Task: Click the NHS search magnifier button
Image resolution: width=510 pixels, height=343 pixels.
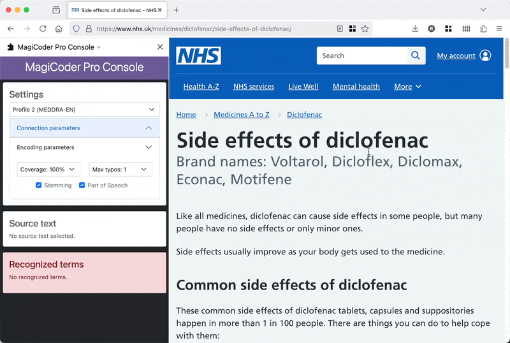Action: coord(416,55)
